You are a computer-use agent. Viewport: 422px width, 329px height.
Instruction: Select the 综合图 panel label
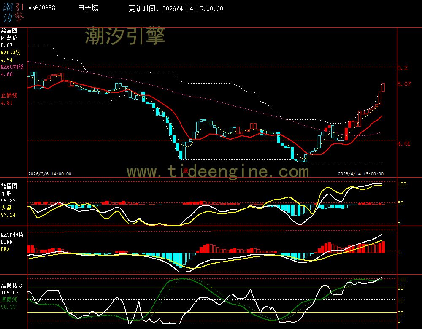(x=9, y=31)
